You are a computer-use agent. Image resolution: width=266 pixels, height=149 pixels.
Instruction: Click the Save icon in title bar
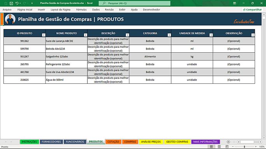click(x=11, y=3)
